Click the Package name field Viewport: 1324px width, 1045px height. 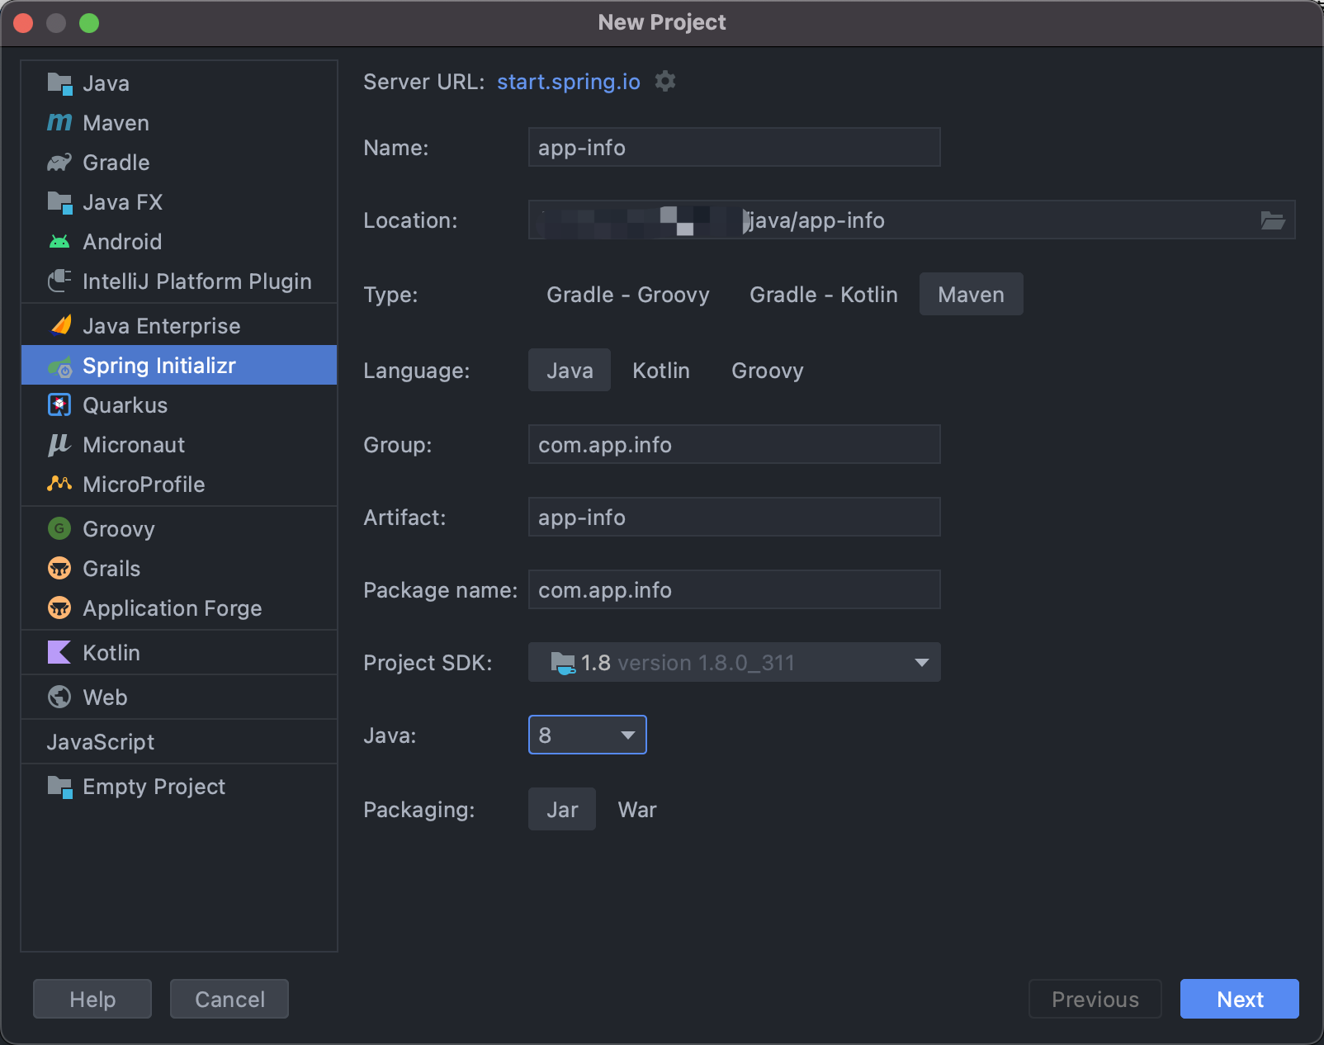click(x=735, y=590)
